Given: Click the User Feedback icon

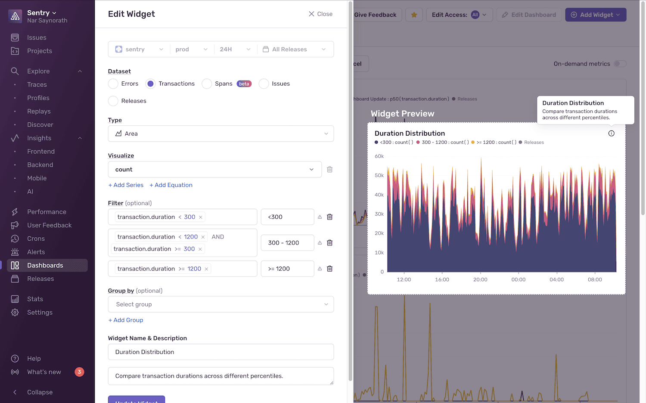Looking at the screenshot, I should 14,225.
